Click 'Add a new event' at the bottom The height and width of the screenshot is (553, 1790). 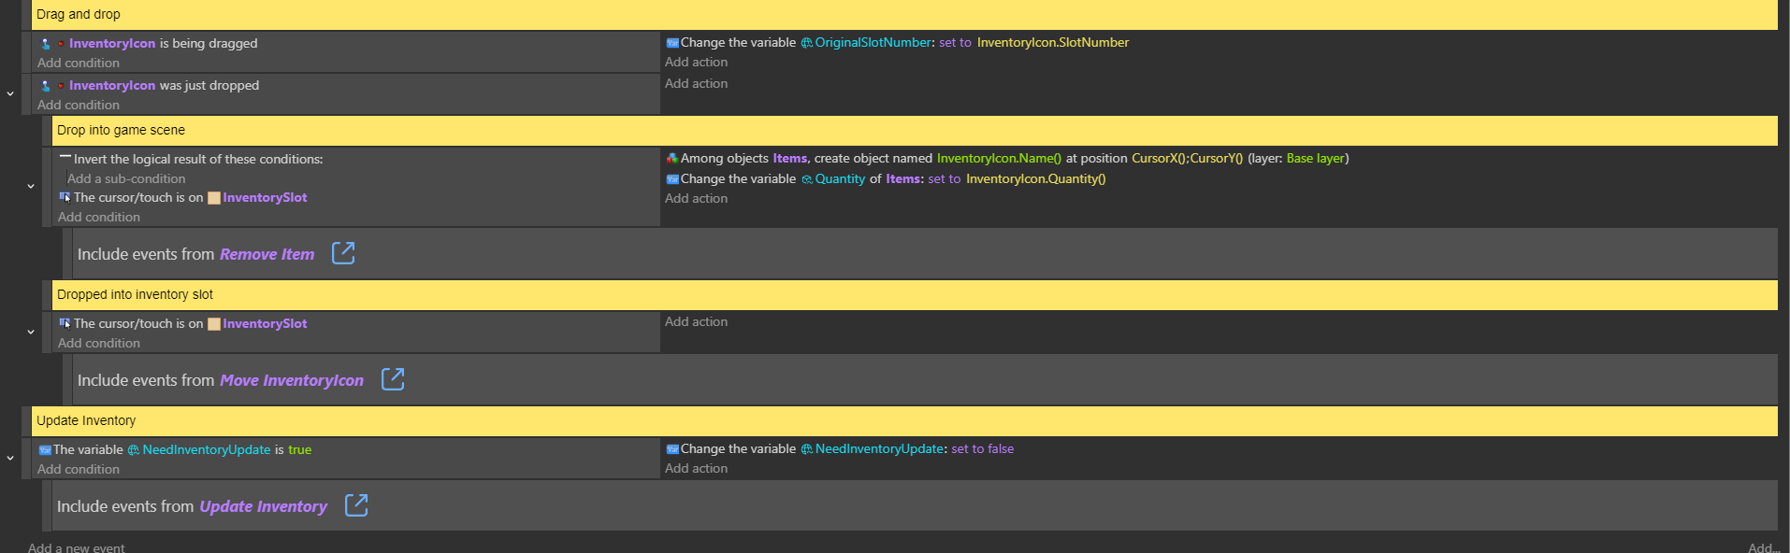click(76, 547)
